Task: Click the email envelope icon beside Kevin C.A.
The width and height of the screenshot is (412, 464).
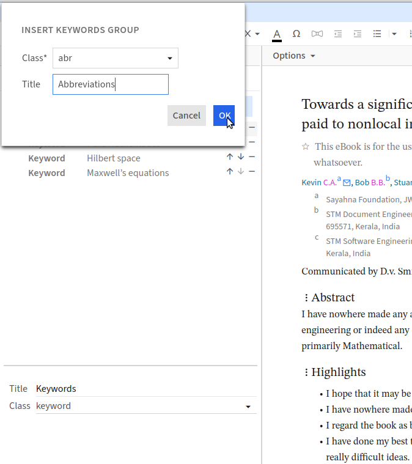Action: point(347,182)
